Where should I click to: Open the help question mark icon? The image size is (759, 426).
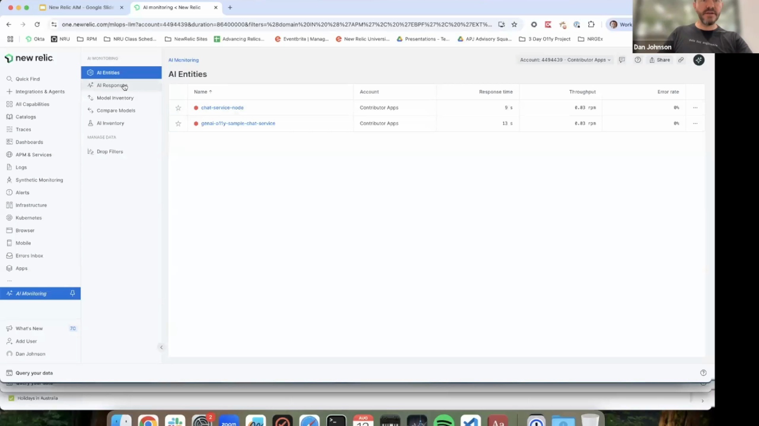point(638,60)
